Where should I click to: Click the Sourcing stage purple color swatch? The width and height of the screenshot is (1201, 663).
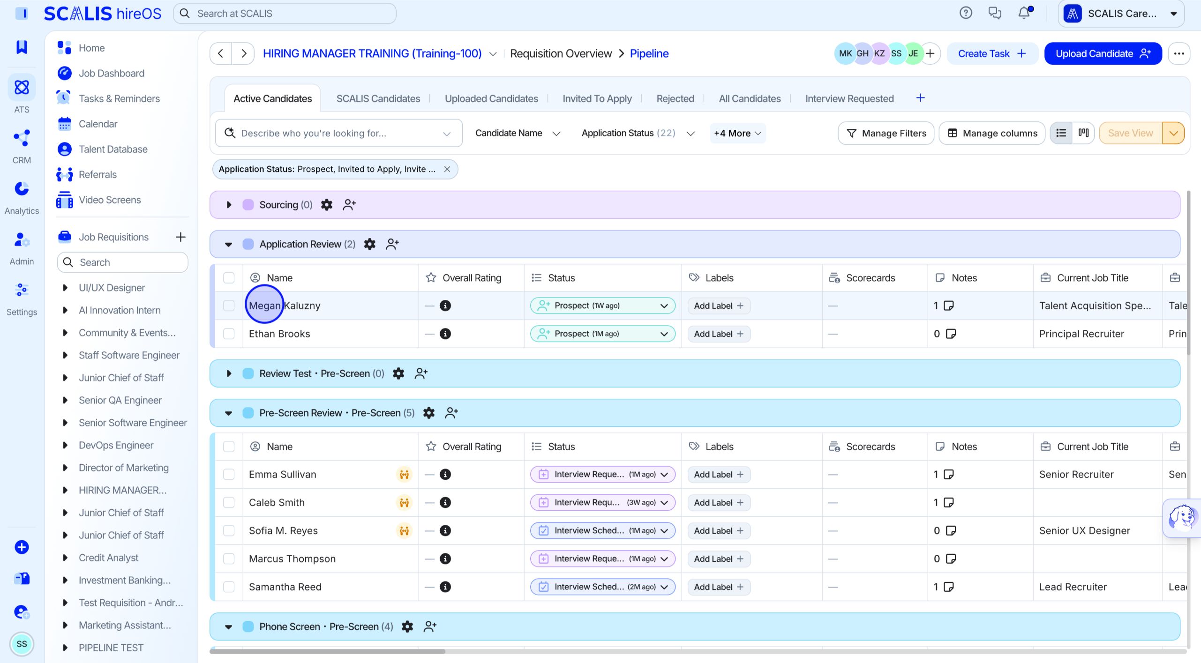tap(248, 205)
